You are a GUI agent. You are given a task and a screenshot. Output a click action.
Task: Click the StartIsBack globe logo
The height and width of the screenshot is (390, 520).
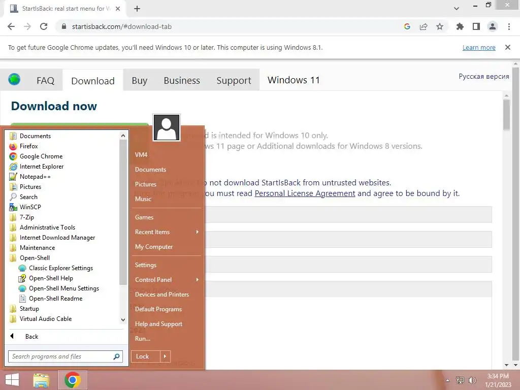coord(14,80)
